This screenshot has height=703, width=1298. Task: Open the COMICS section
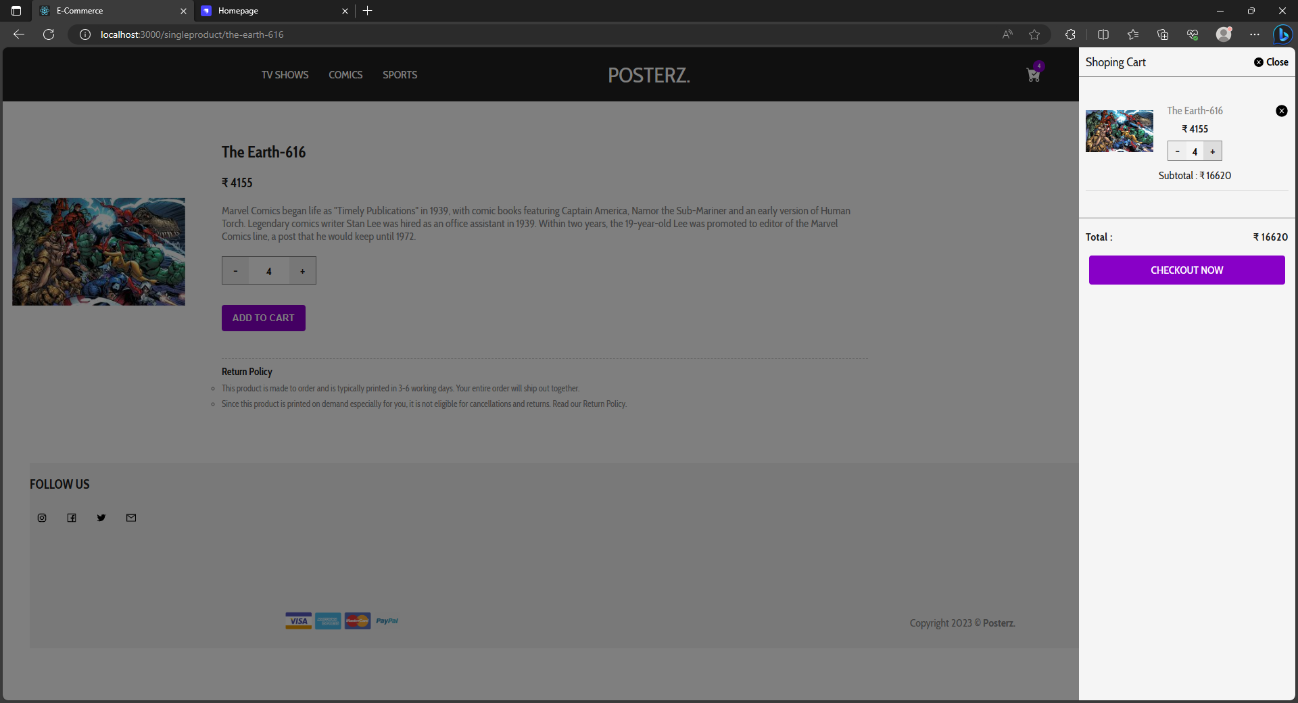(x=345, y=75)
